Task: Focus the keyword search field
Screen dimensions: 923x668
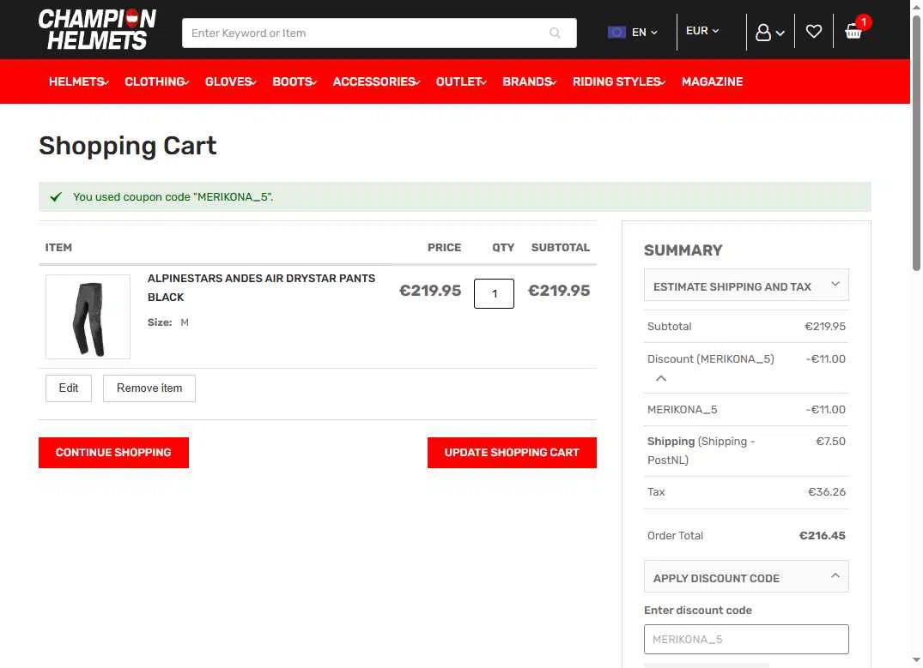Action: 380,33
